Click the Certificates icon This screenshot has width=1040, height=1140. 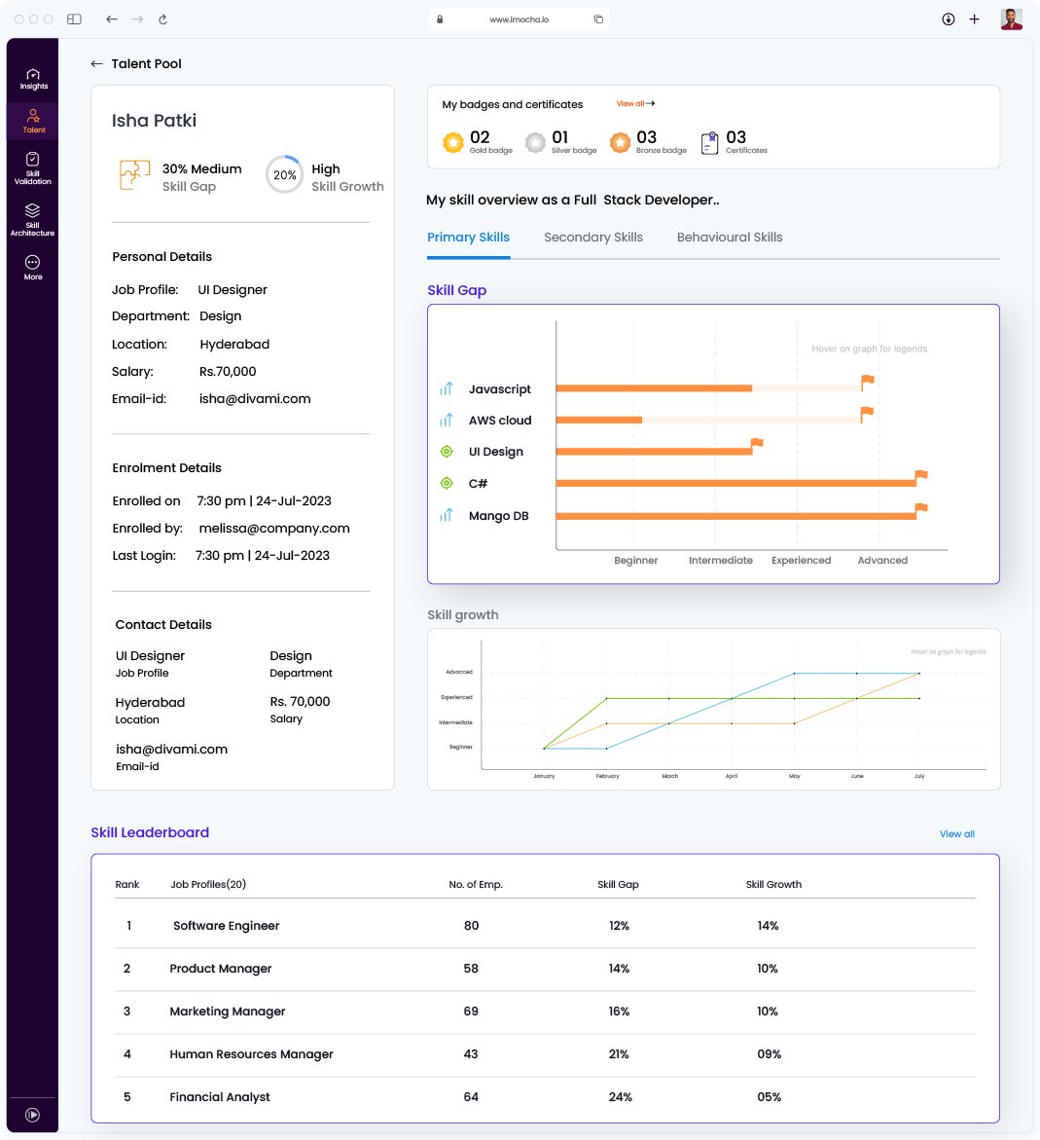point(709,142)
